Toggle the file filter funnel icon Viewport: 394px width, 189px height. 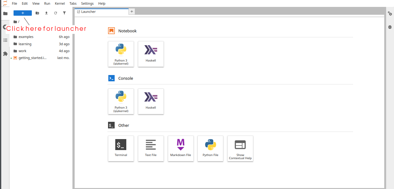pos(64,13)
